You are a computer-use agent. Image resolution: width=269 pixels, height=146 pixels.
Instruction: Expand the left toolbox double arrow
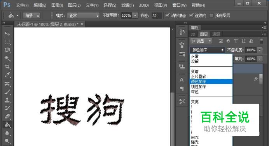pos(4,23)
